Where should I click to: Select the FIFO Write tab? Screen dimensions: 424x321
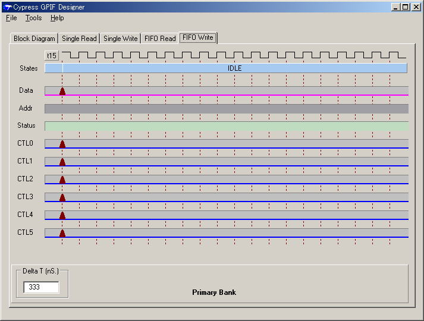pos(198,37)
